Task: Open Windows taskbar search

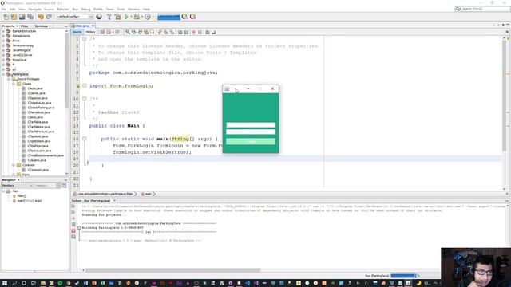Action: [14, 283]
